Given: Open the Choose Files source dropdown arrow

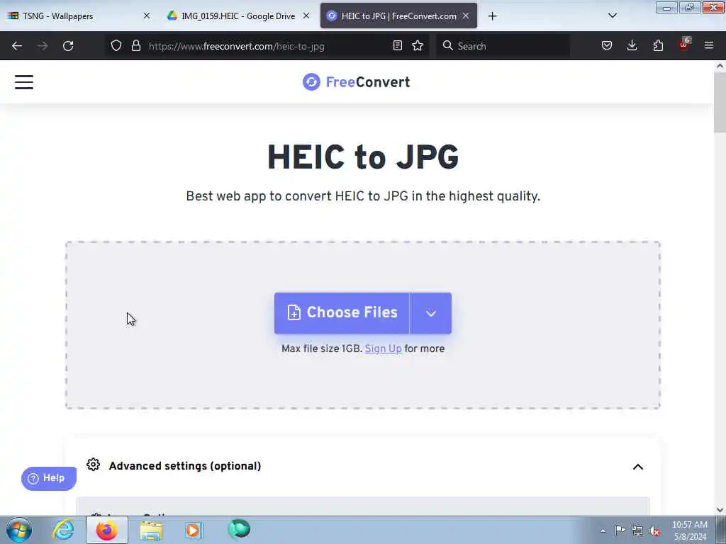Looking at the screenshot, I should click(x=430, y=313).
